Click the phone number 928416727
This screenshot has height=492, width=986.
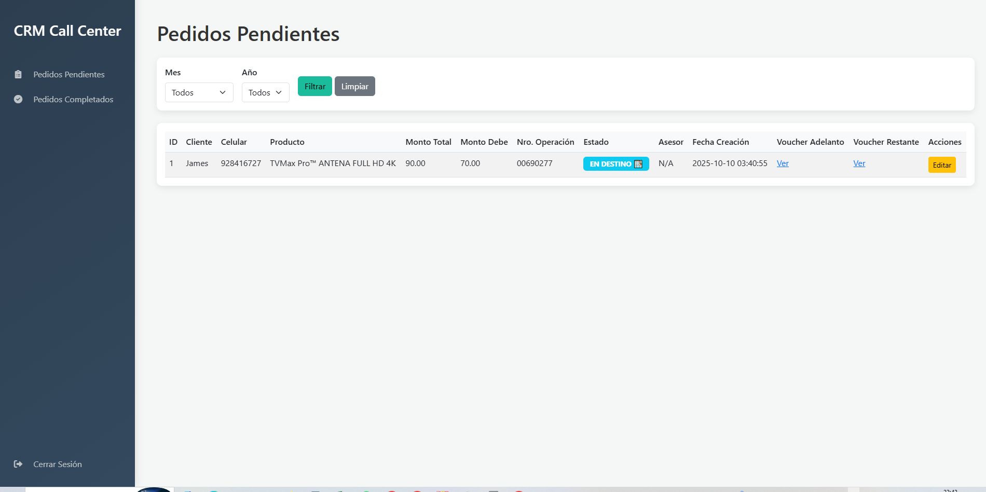point(241,163)
